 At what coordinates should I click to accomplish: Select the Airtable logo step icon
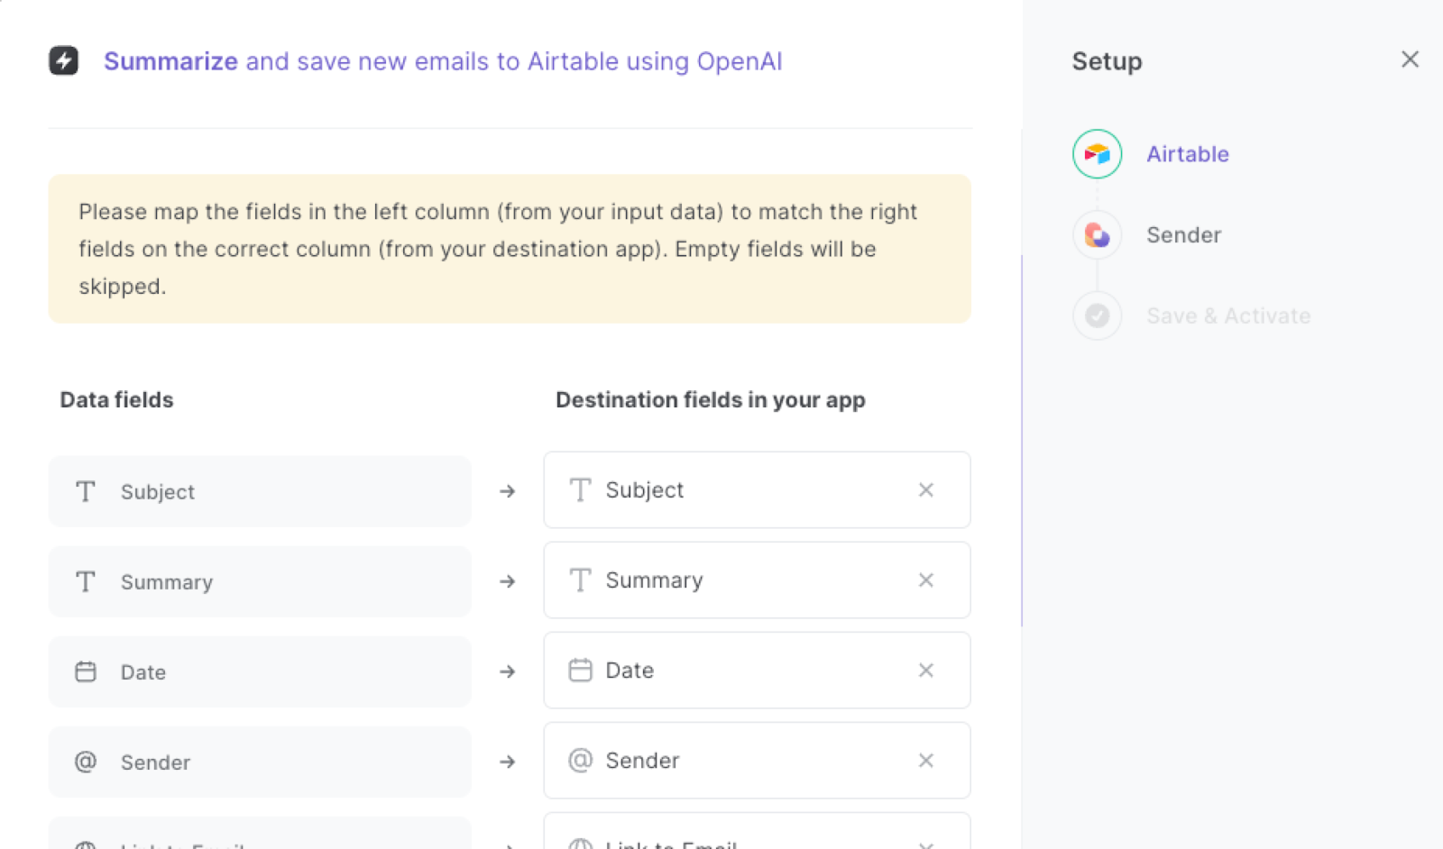pos(1097,154)
